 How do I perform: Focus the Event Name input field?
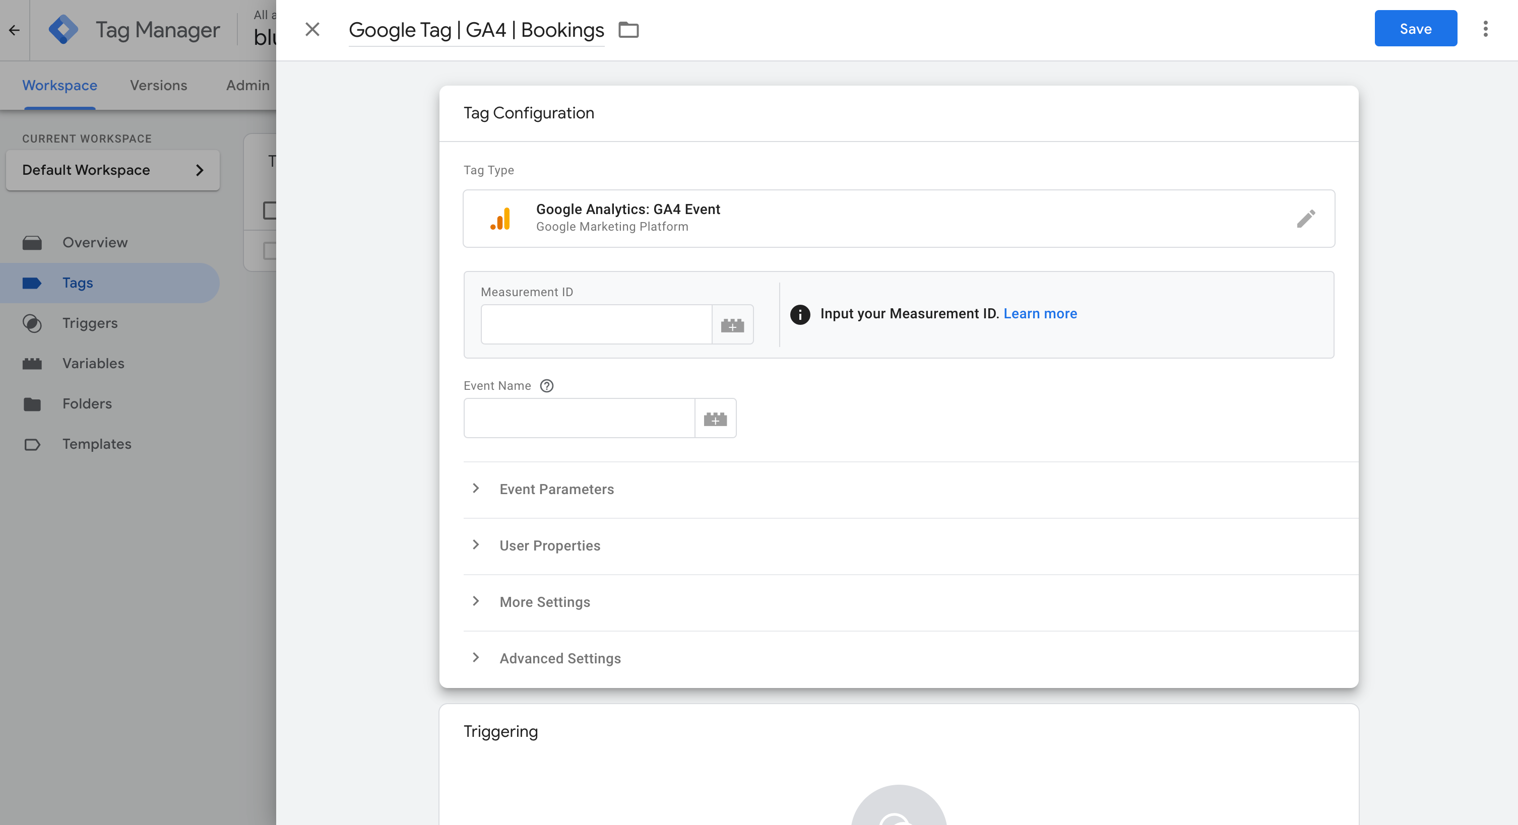pos(579,418)
